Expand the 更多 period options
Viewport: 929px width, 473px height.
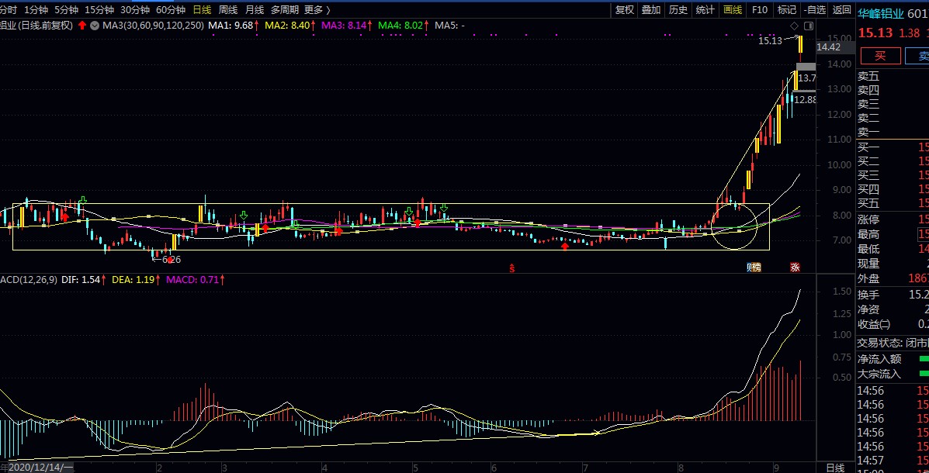317,9
